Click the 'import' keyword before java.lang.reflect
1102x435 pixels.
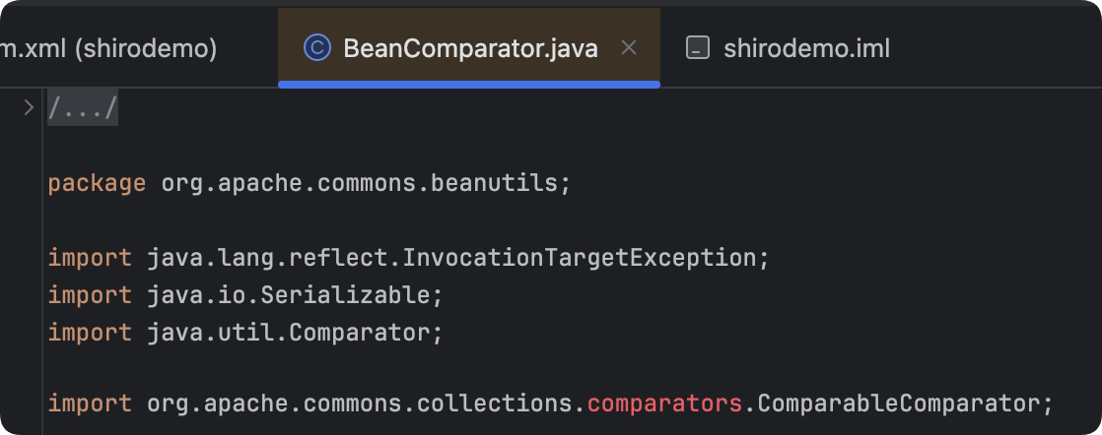[x=90, y=258]
